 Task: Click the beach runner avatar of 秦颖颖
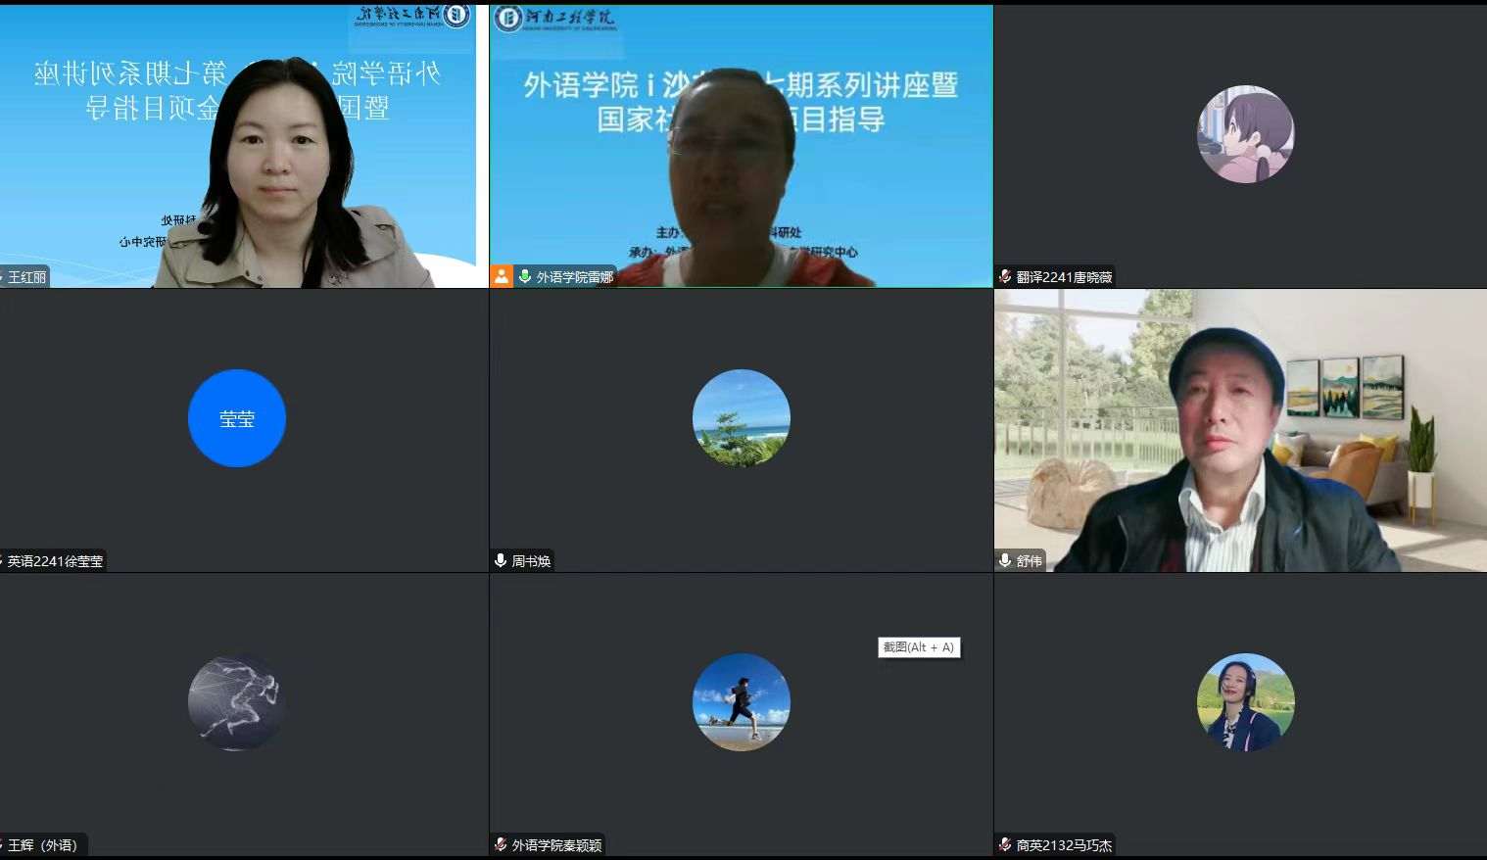[741, 702]
